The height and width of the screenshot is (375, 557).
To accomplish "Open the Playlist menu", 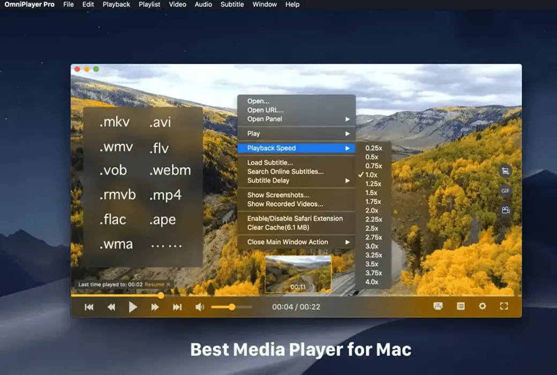I will coord(149,4).
